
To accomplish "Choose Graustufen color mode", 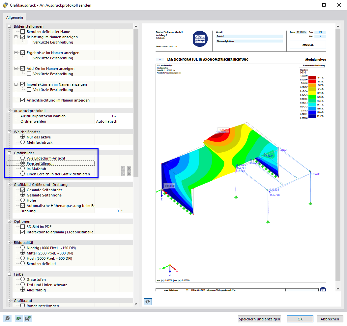I will click(22, 279).
